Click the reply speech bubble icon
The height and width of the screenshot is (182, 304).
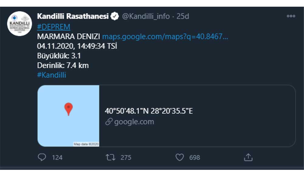42,157
